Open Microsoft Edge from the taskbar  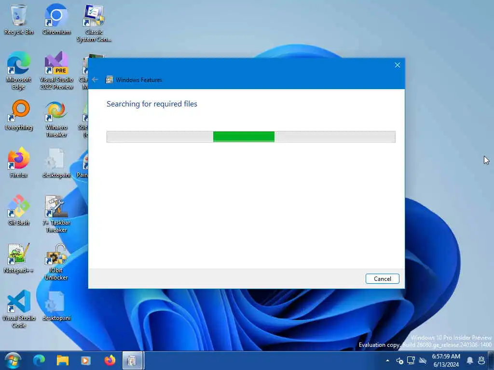point(39,360)
